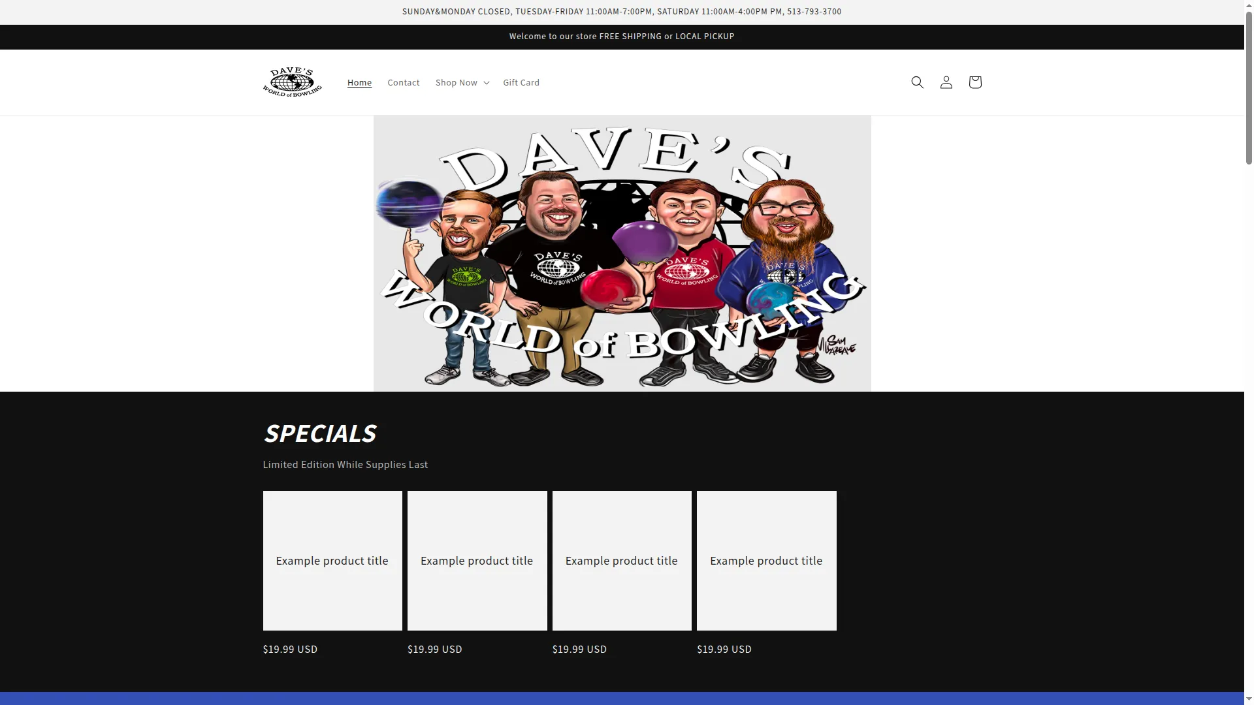Click the third product's $19.99 USD price
This screenshot has width=1254, height=705.
point(579,650)
